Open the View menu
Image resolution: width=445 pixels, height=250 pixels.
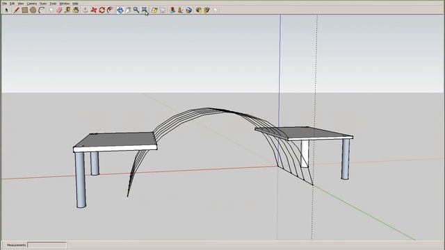(20, 3)
